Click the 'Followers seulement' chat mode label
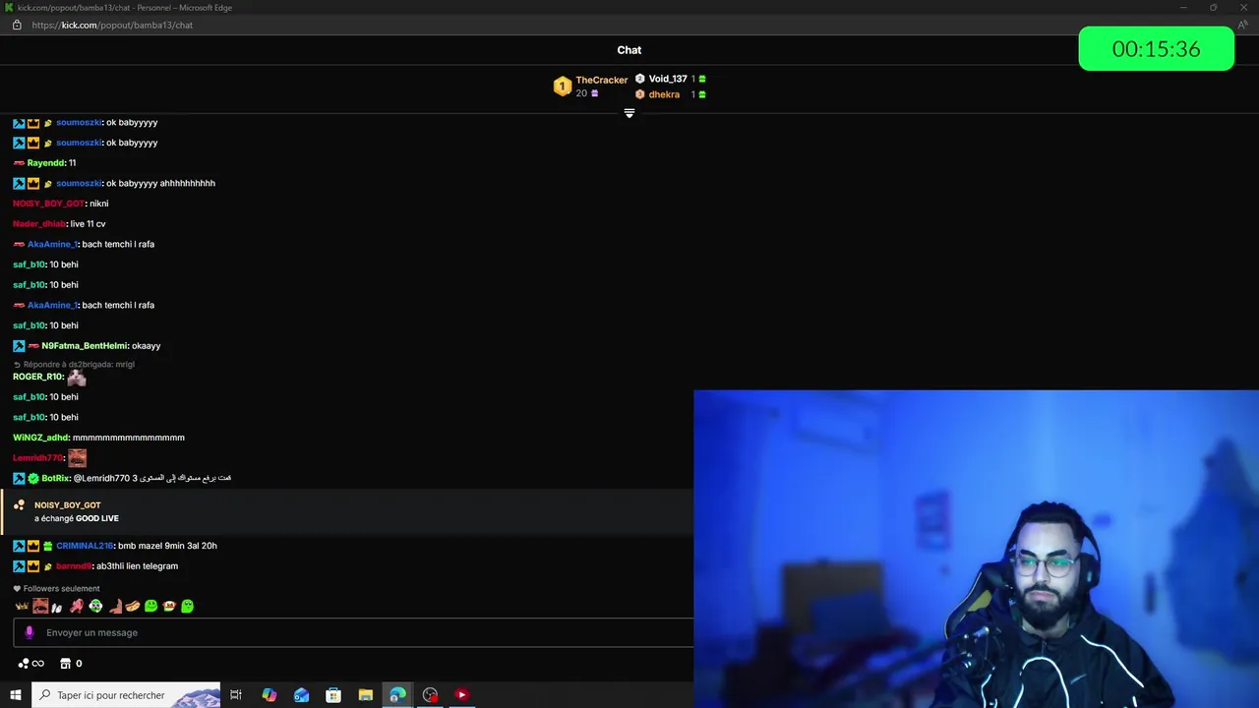Image resolution: width=1259 pixels, height=708 pixels. [57, 589]
